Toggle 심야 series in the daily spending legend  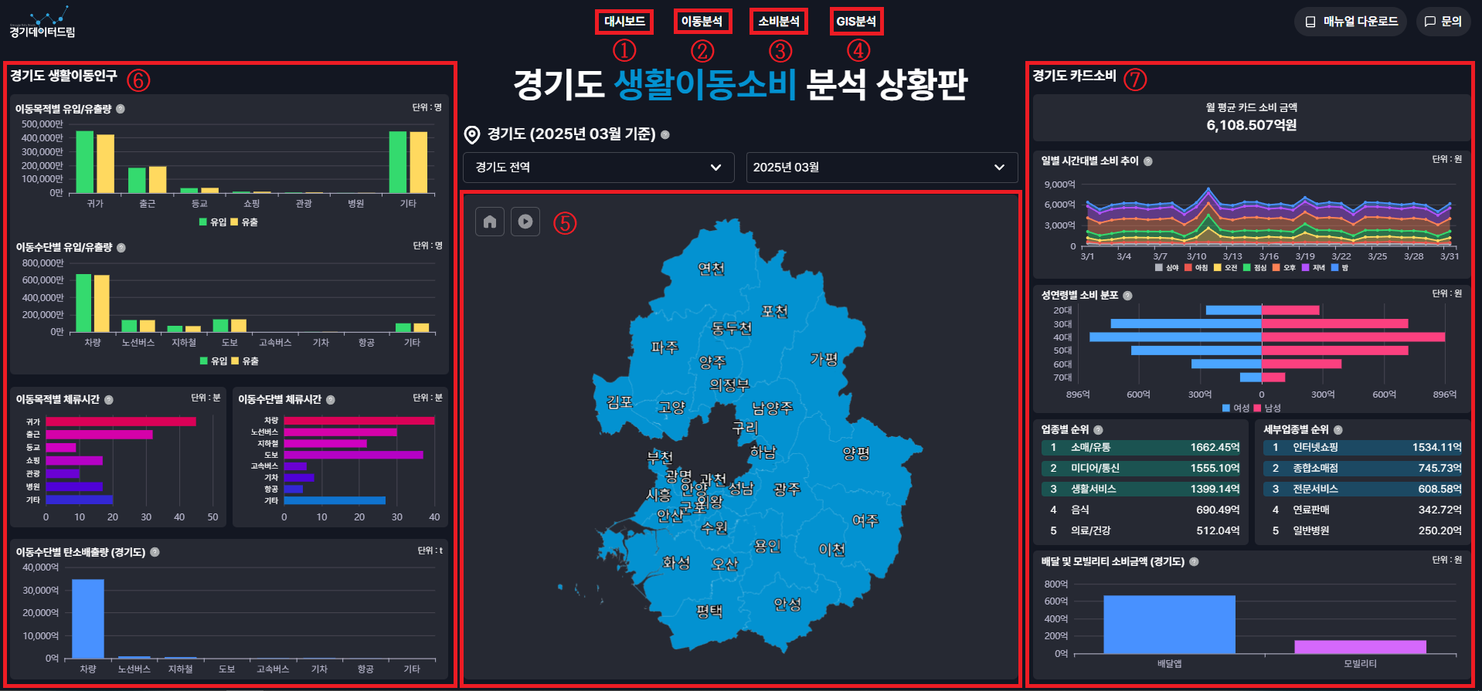click(x=1166, y=268)
